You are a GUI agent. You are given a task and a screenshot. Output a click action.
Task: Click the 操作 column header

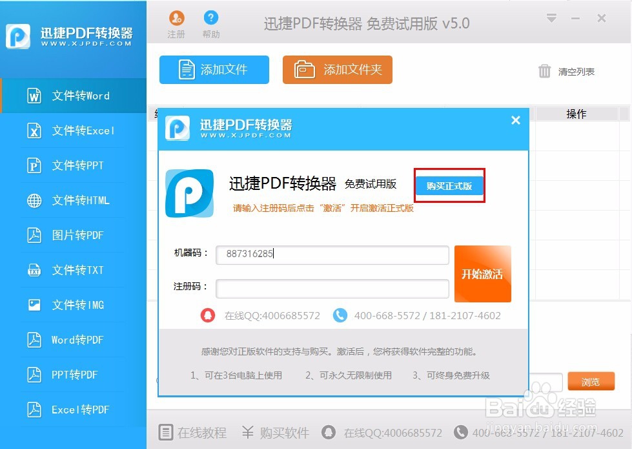(576, 114)
